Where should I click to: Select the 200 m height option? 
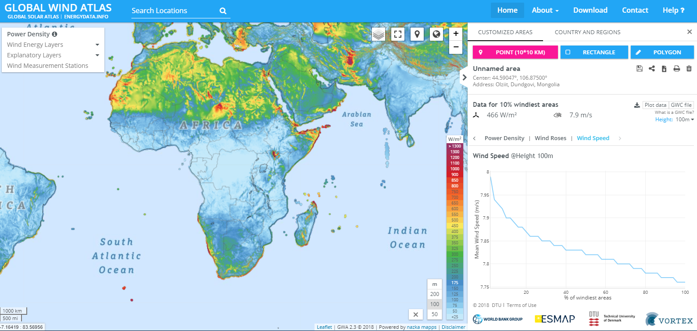point(435,294)
